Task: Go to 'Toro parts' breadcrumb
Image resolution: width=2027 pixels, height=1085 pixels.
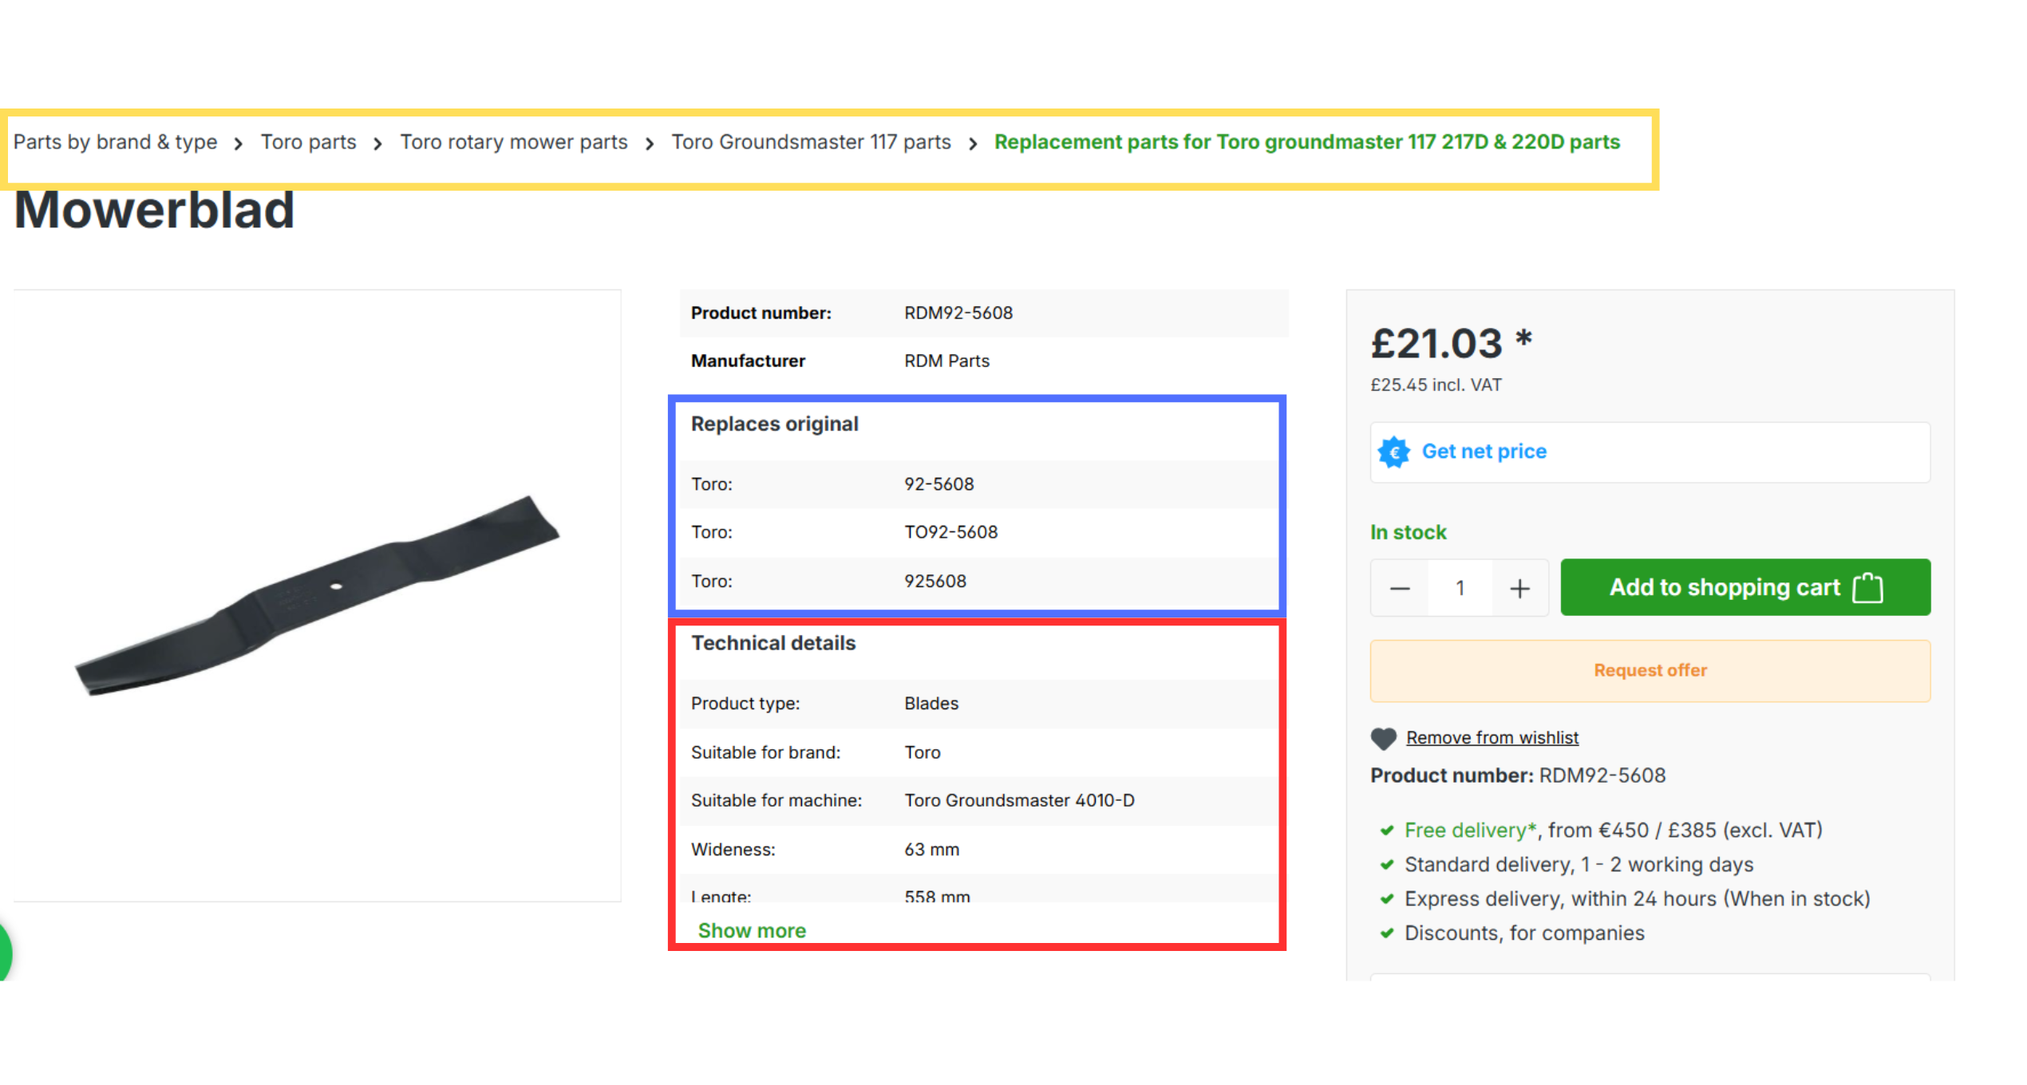Action: tap(308, 142)
